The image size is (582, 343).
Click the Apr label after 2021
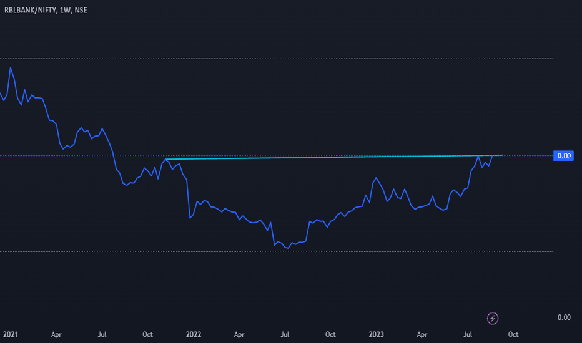(56, 334)
